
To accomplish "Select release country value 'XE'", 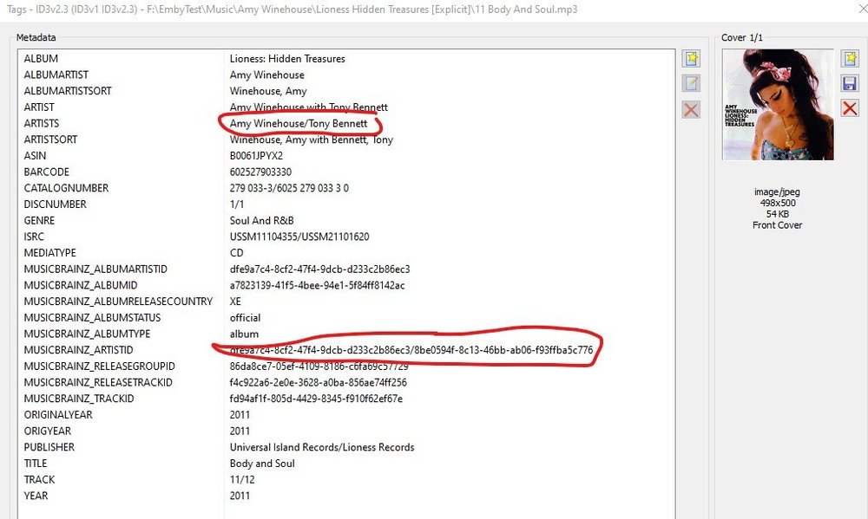I will (x=235, y=302).
